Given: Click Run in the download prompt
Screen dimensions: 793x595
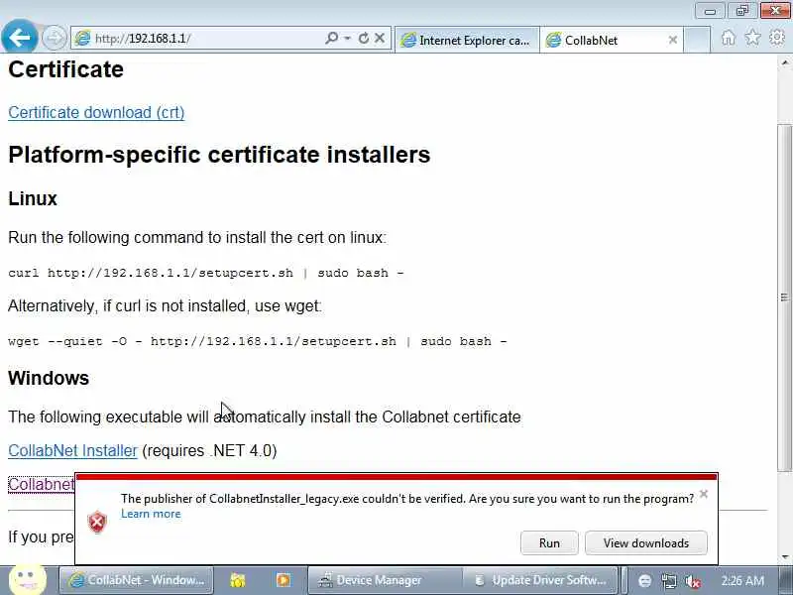Looking at the screenshot, I should [549, 542].
